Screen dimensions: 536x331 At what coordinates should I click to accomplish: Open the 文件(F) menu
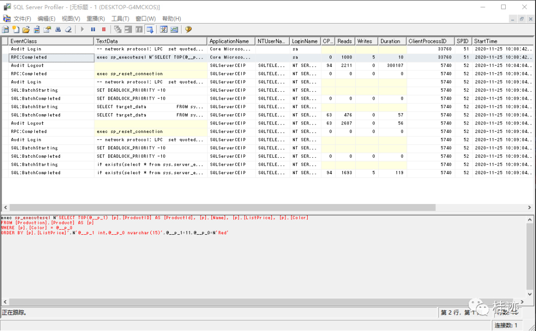pyautogui.click(x=22, y=18)
